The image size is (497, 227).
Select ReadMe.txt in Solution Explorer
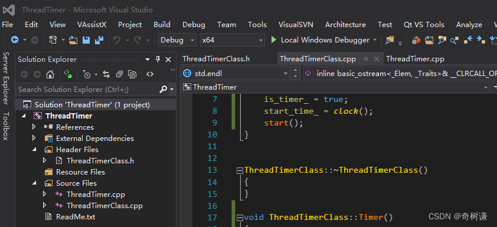tap(76, 217)
